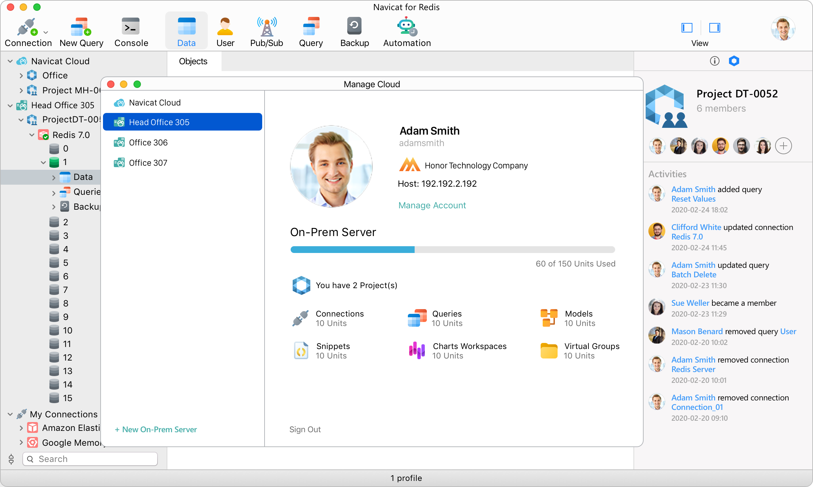
Task: Click Adam Smith's profile photo
Action: click(331, 166)
